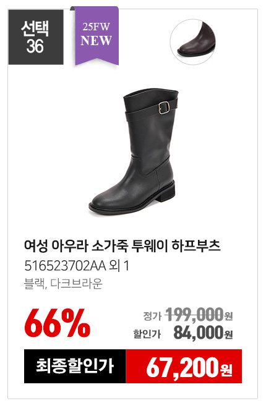Image resolution: width=266 pixels, height=408 pixels.
Task: Click the 84,000원 discounted price
Action: (x=203, y=333)
